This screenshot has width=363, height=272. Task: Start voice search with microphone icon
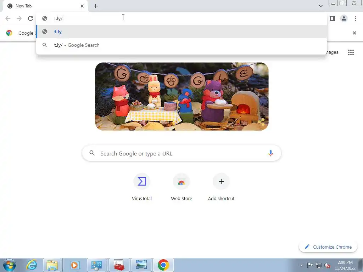coord(270,153)
